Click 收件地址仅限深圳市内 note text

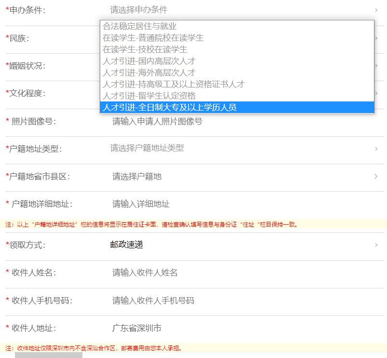click(94, 348)
